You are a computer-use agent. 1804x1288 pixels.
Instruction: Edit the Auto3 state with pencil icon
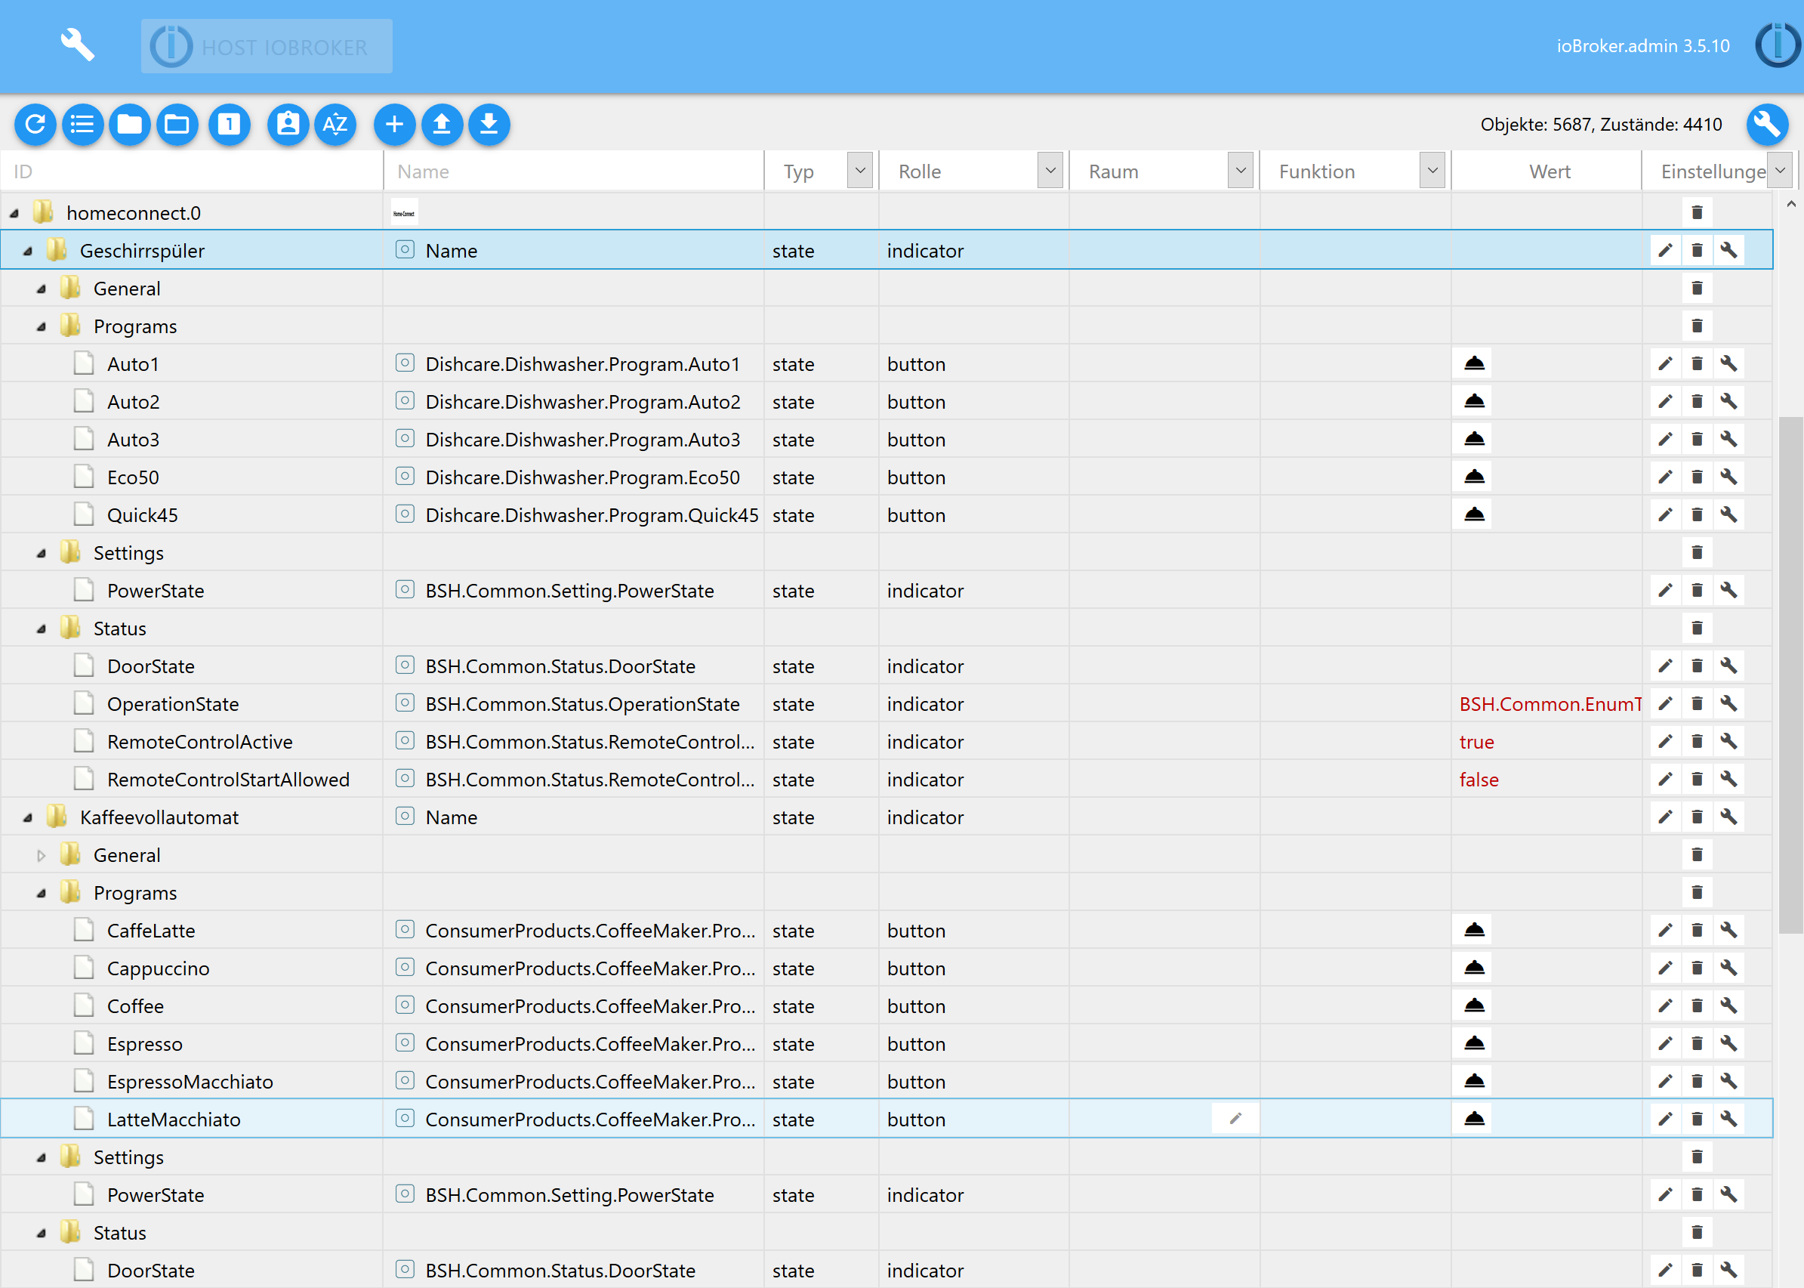[x=1665, y=440]
